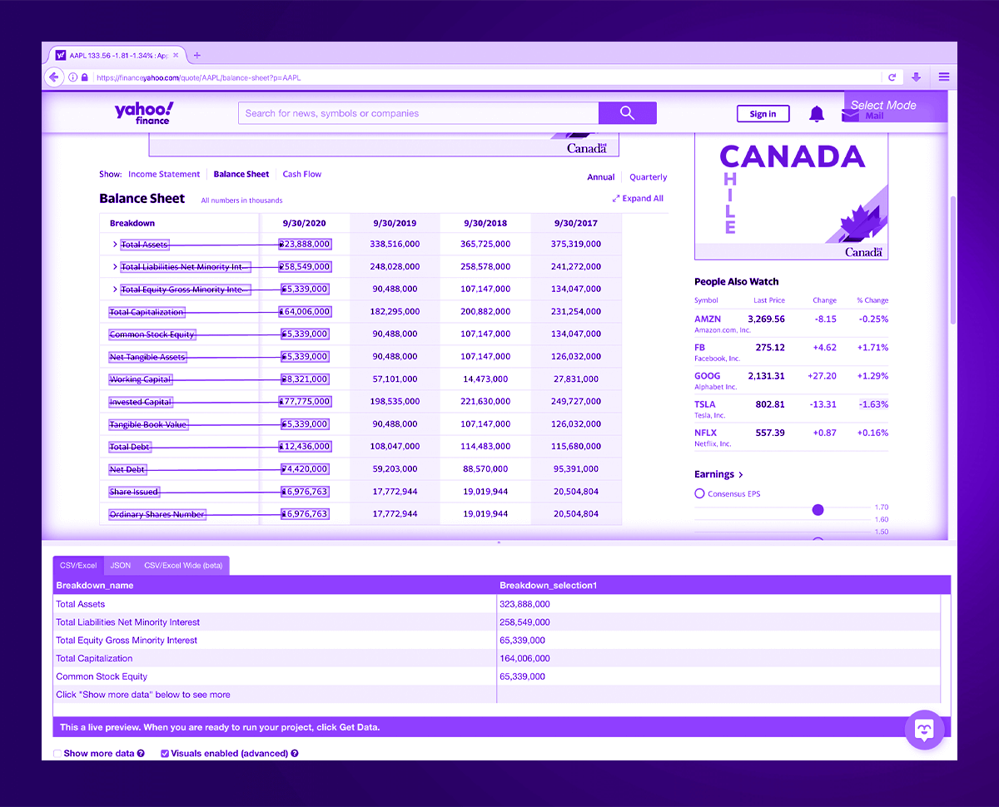Click the Yahoo favicon on the AAPL tab
The width and height of the screenshot is (999, 807).
click(x=61, y=55)
